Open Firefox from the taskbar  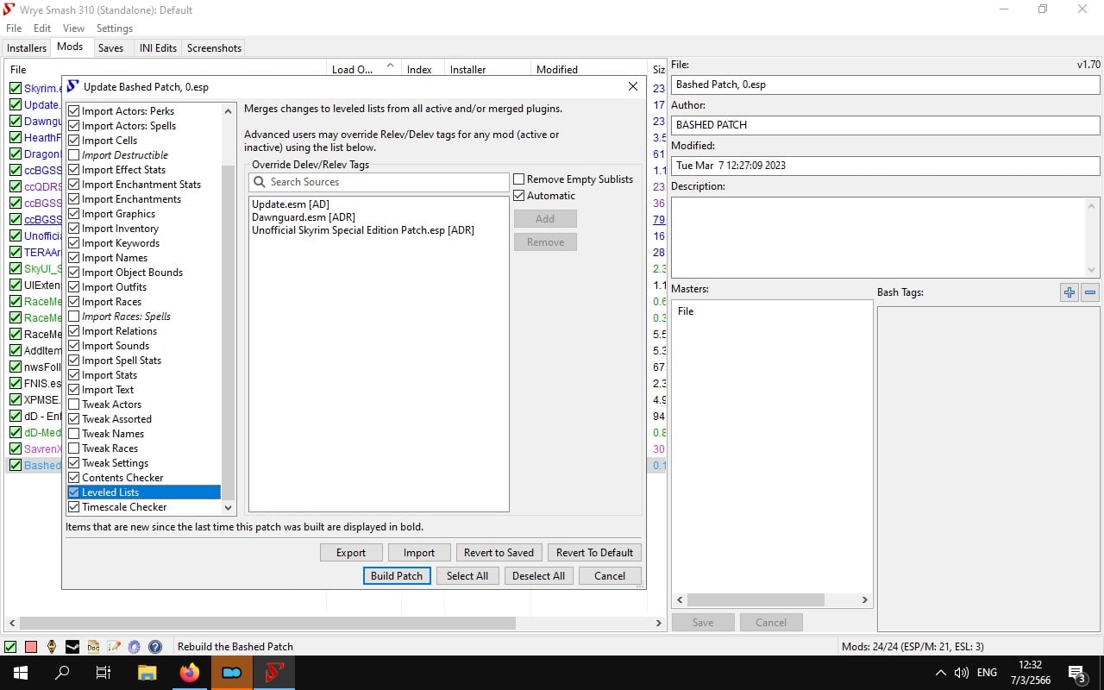click(x=190, y=673)
